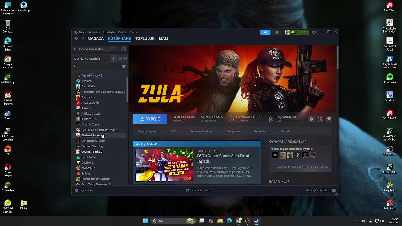Open Tartışmalar discussions link

point(233,131)
